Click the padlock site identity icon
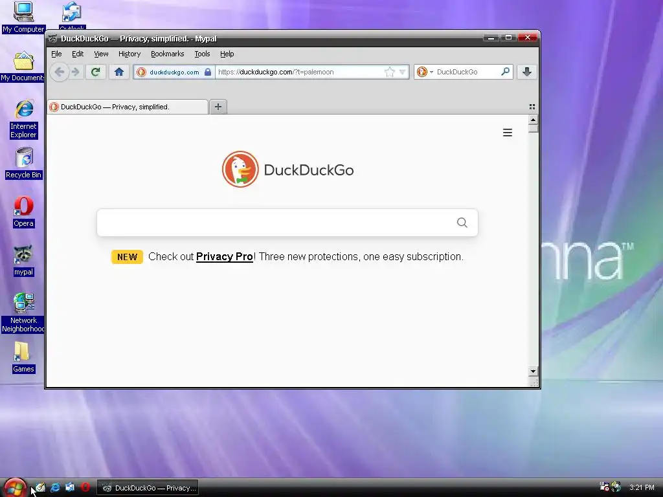 point(208,72)
